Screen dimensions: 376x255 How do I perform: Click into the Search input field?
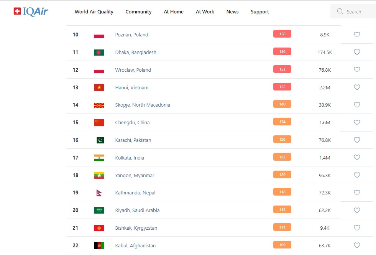(358, 12)
